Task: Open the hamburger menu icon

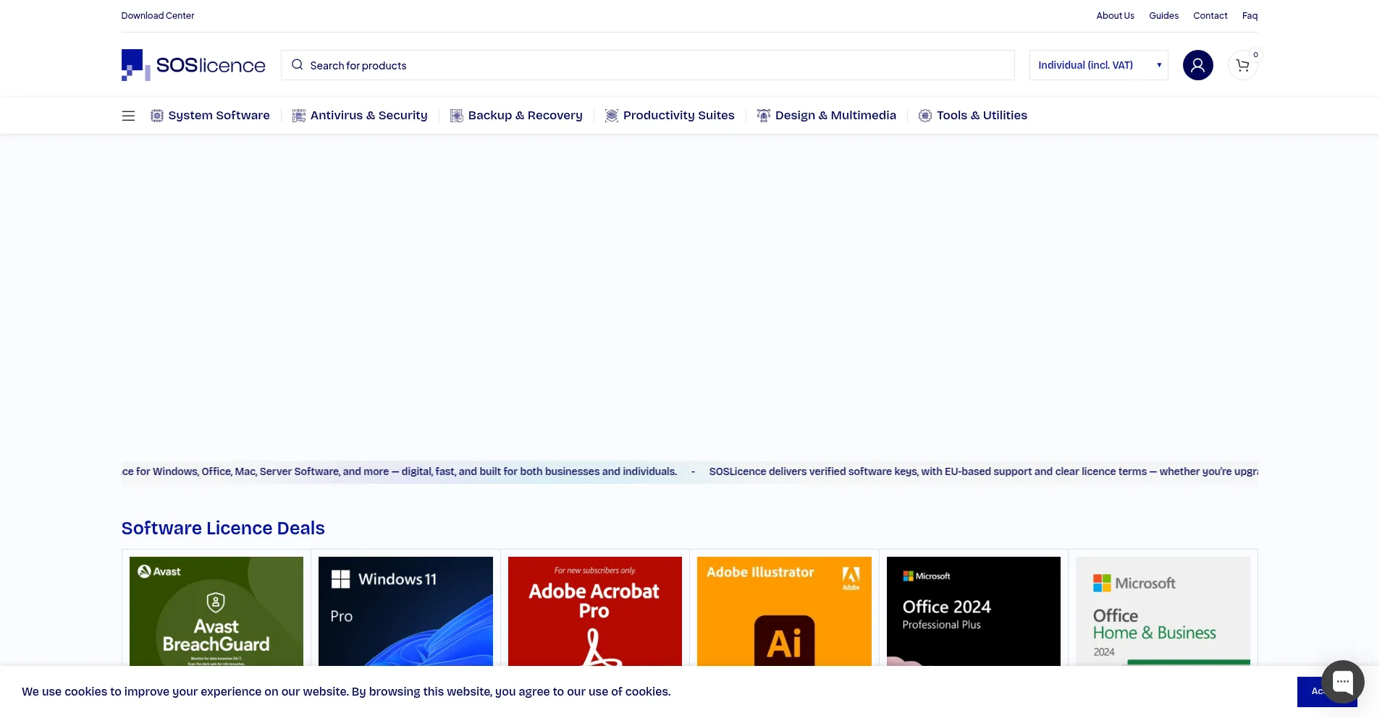Action: [129, 116]
